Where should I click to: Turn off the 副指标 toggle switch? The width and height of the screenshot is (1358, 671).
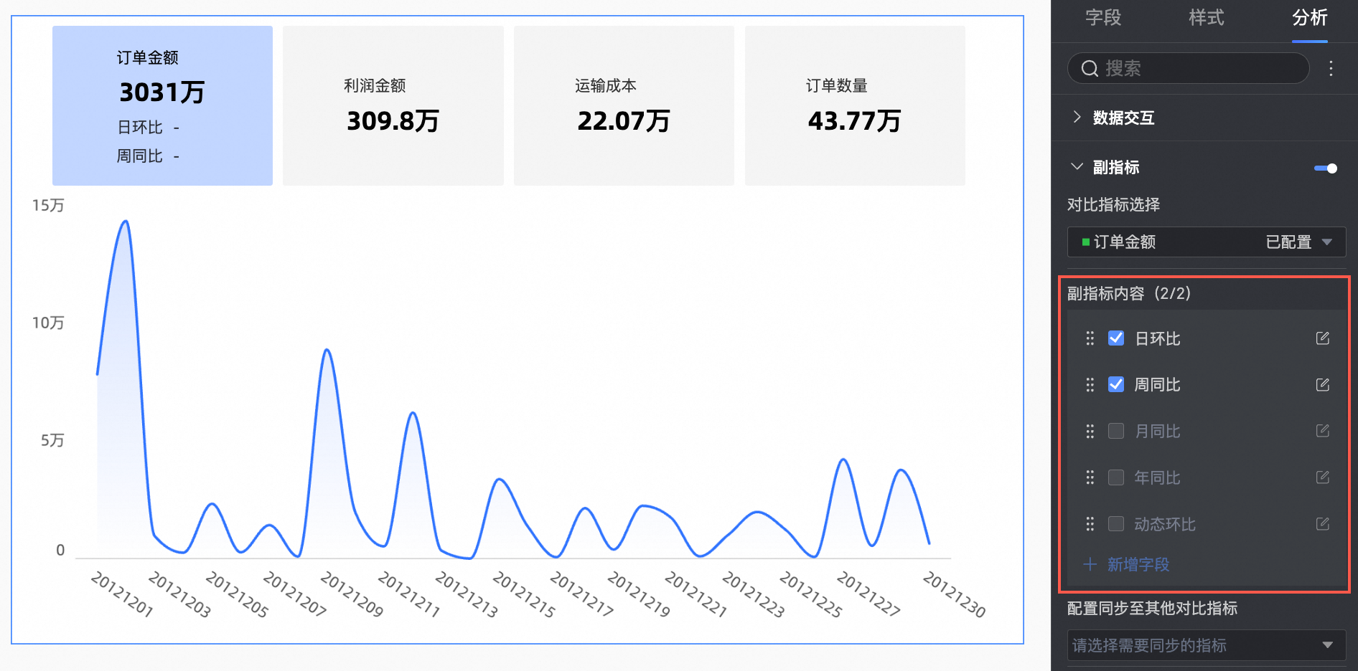1325,168
